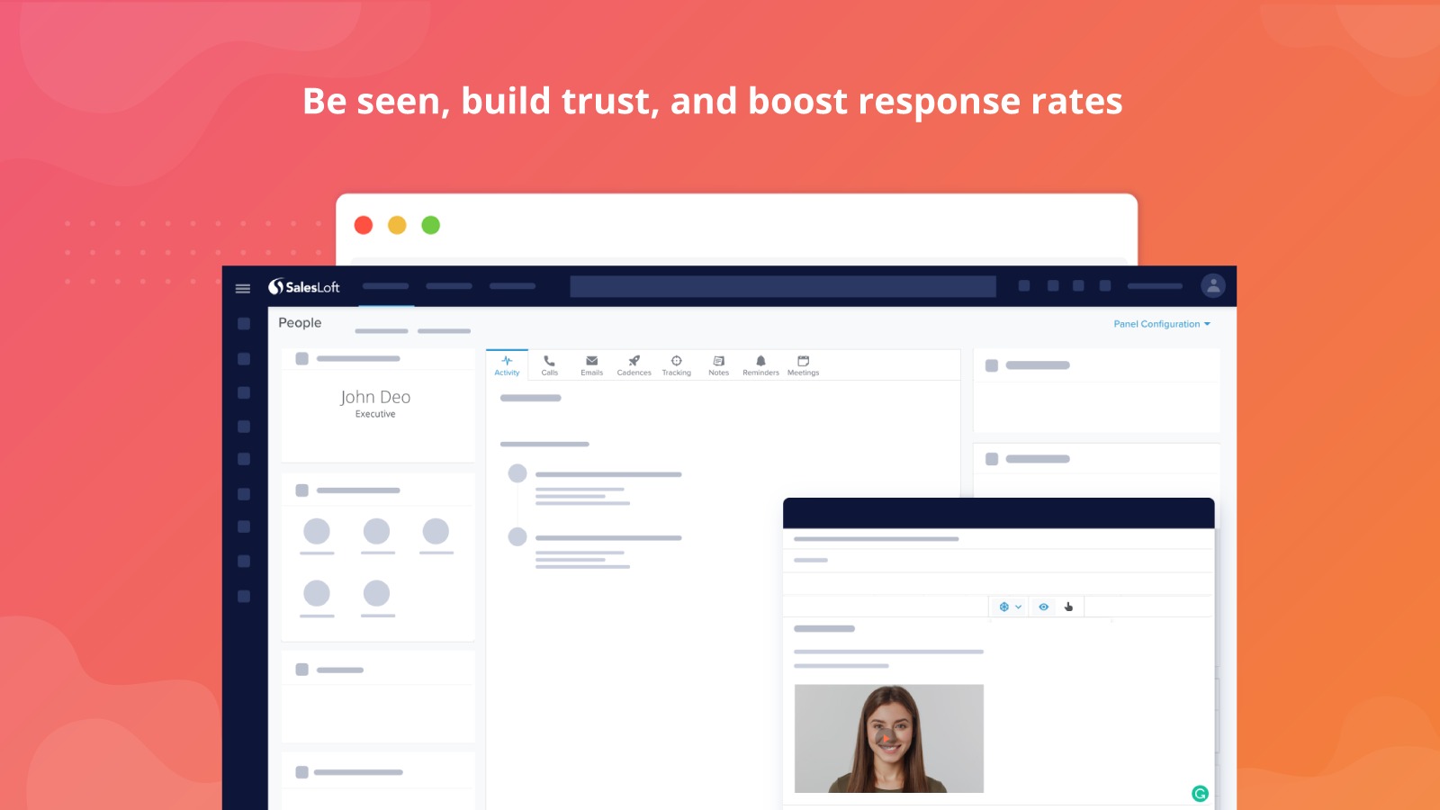This screenshot has width=1440, height=810.
Task: Click the SalesLoft logo
Action: 303,287
